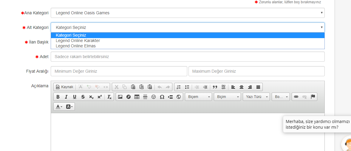Collapse the Alt Kategori dropdown

pos(188,27)
